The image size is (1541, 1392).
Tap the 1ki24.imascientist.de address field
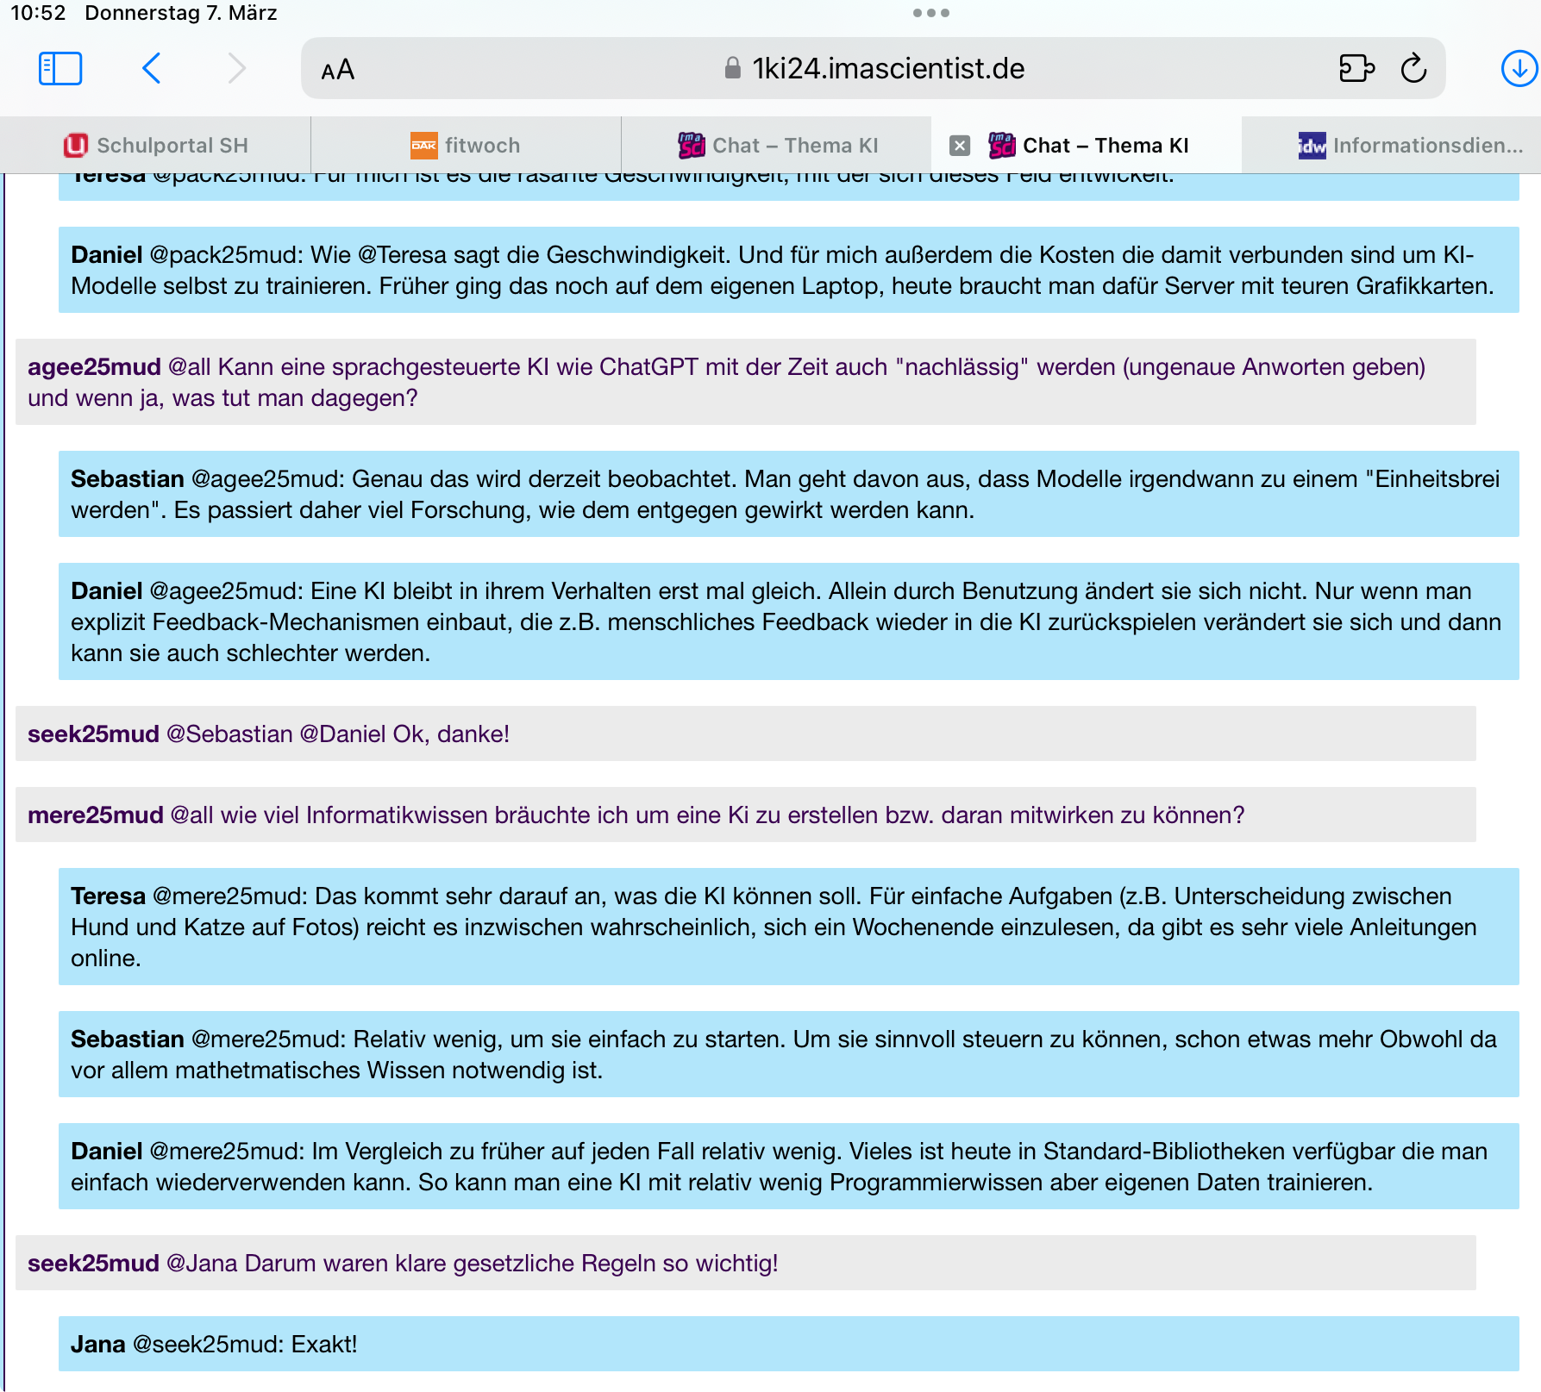[x=874, y=68]
